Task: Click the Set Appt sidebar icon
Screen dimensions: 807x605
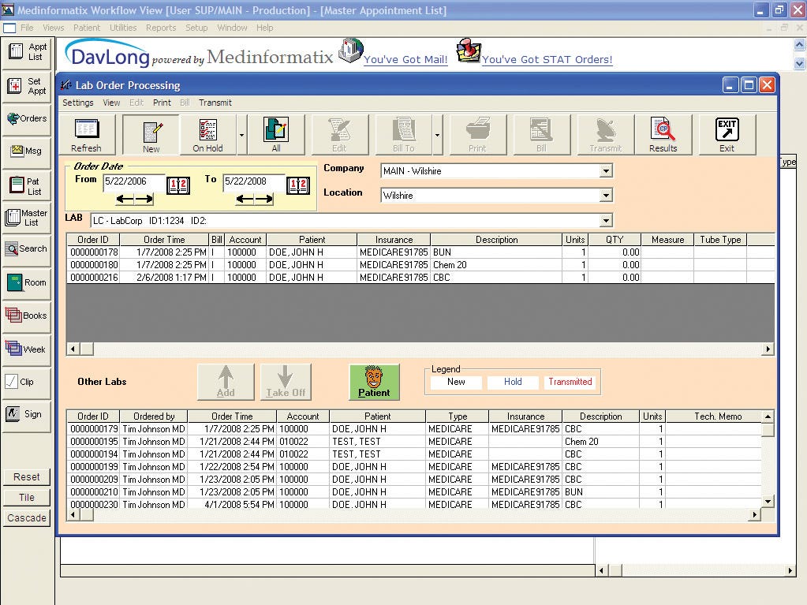Action: pos(27,86)
